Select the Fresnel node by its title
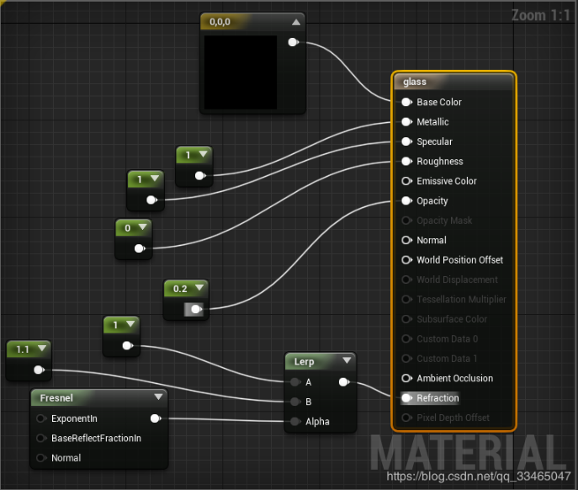This screenshot has width=578, height=490. (x=56, y=398)
